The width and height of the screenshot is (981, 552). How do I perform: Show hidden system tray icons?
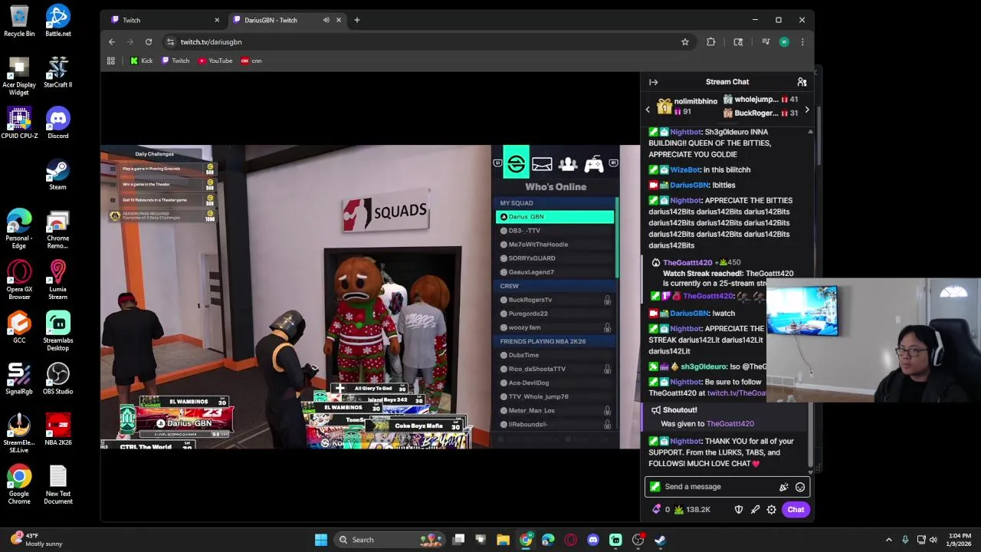(889, 540)
